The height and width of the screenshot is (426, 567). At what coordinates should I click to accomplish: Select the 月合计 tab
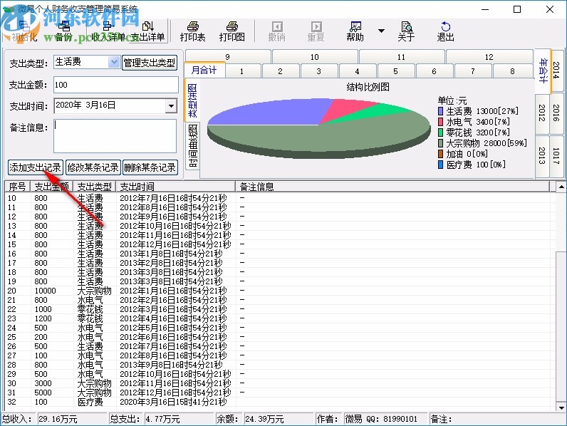[204, 70]
